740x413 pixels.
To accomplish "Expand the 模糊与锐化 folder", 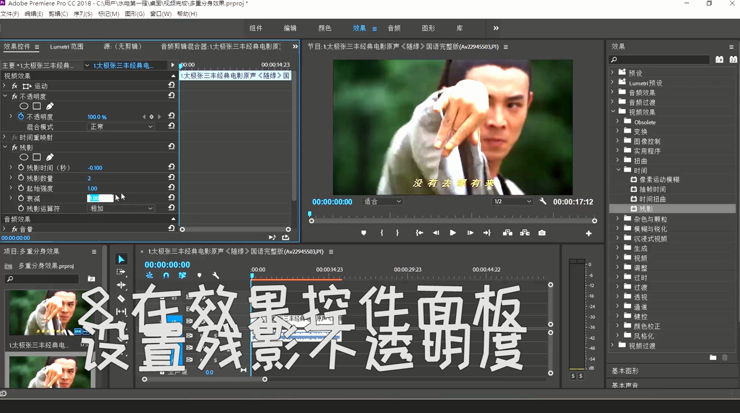I will click(x=617, y=229).
